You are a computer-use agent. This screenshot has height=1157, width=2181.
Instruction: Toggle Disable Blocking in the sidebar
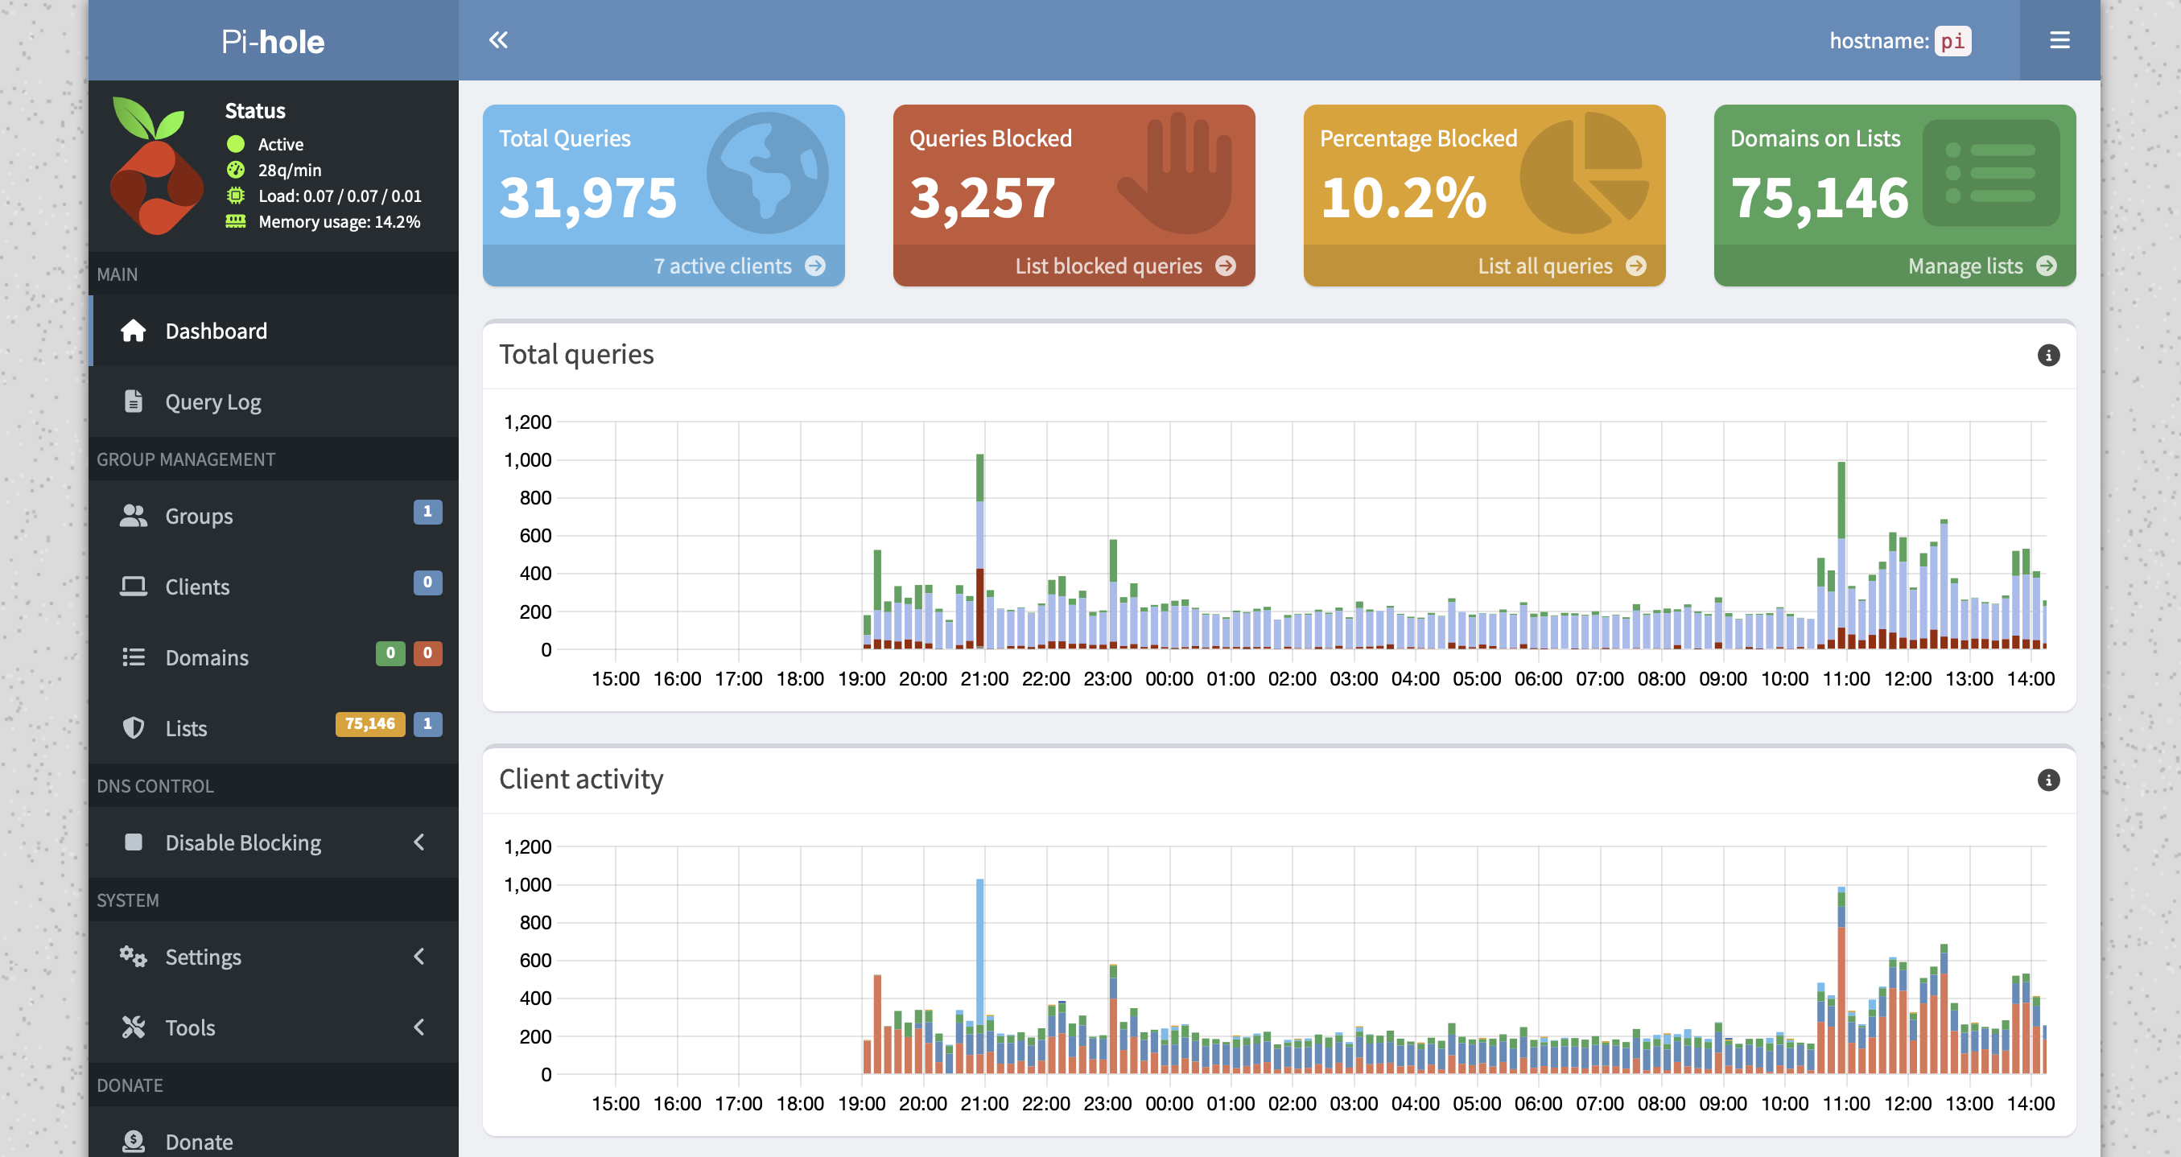click(x=243, y=842)
